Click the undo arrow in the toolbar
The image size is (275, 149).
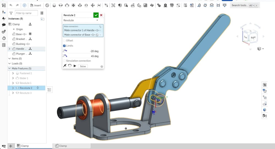[11, 5]
